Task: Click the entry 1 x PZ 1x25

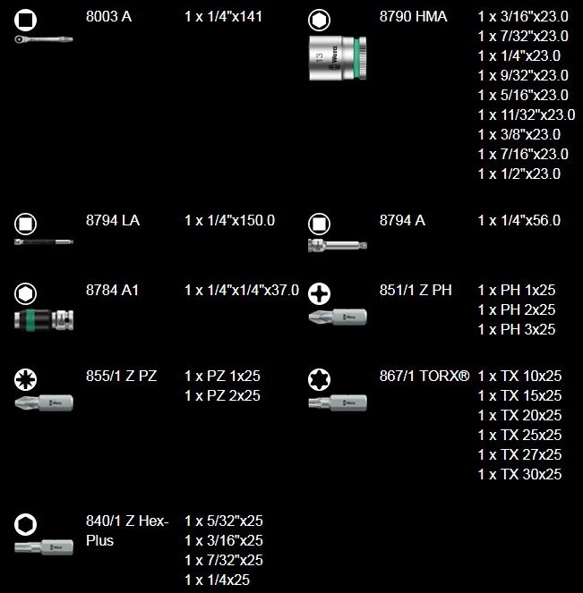Action: pos(222,376)
